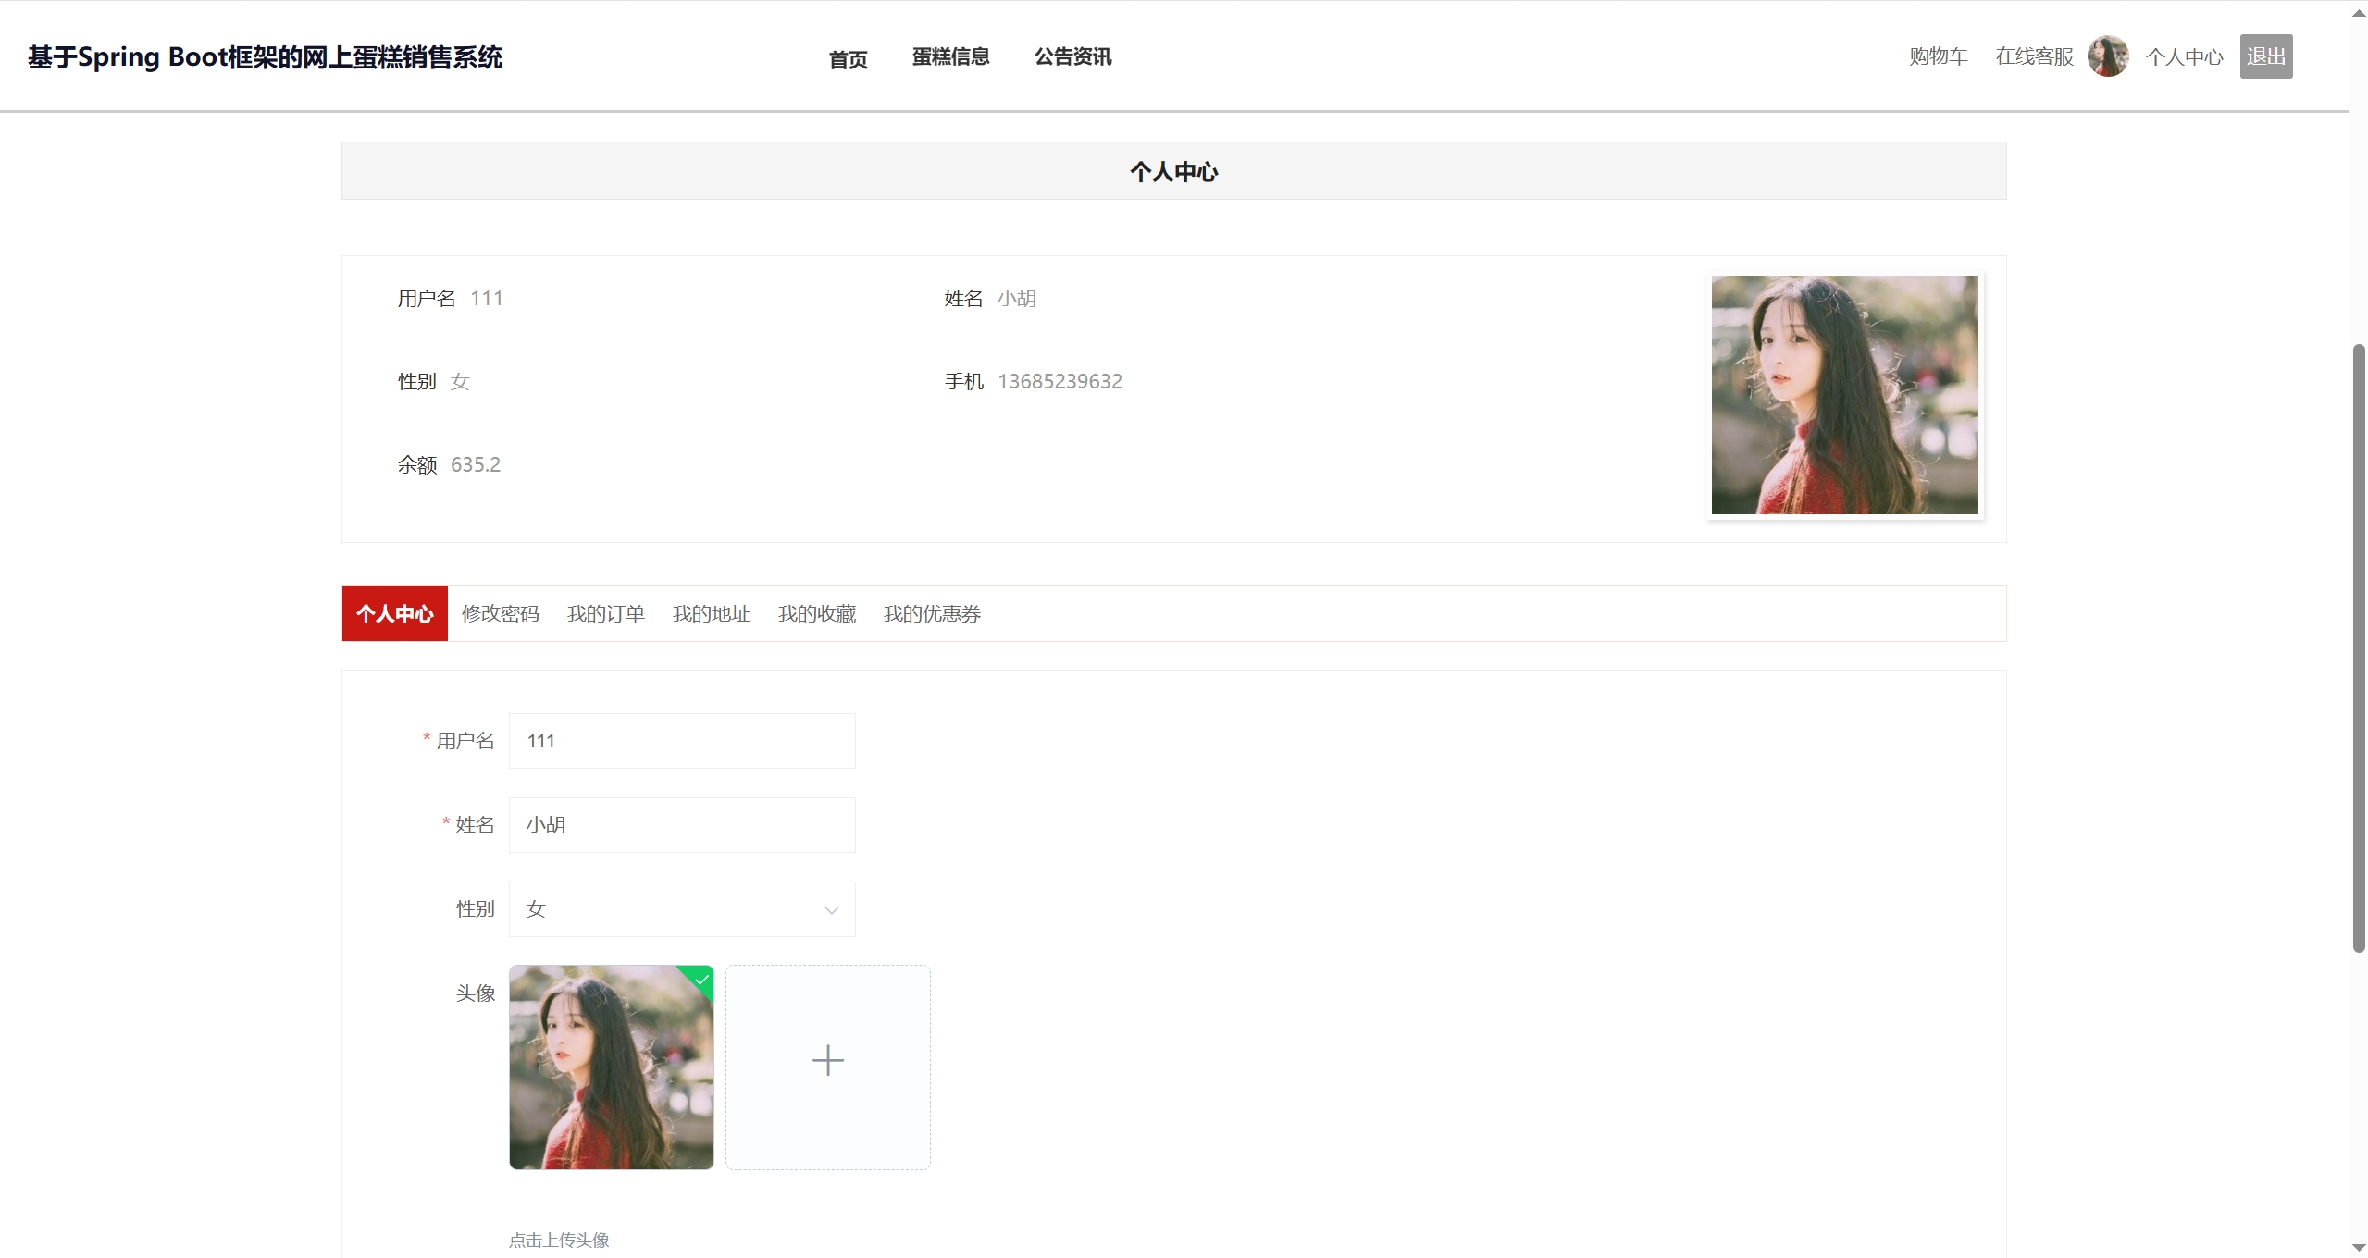Switch to the 我的收藏 tab

pos(816,613)
